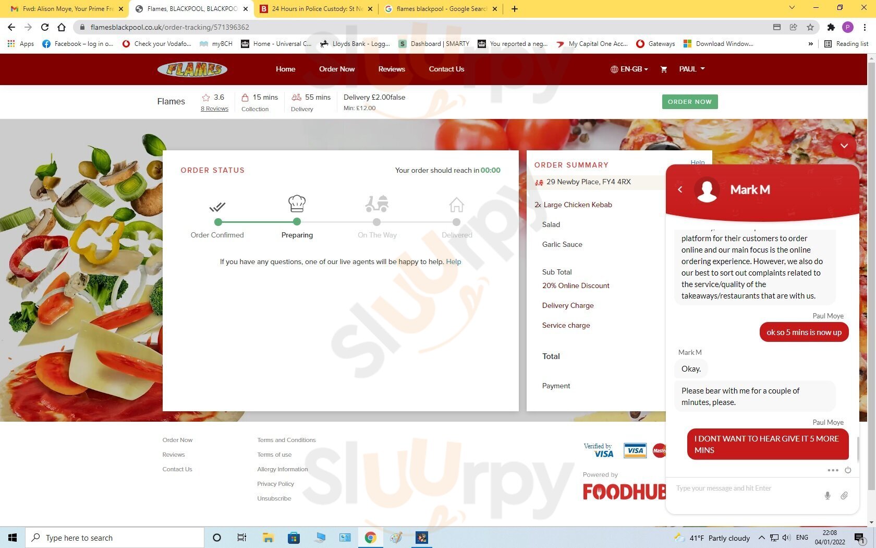Open the shopping cart icon in header
Viewport: 876px width, 548px height.
click(664, 69)
